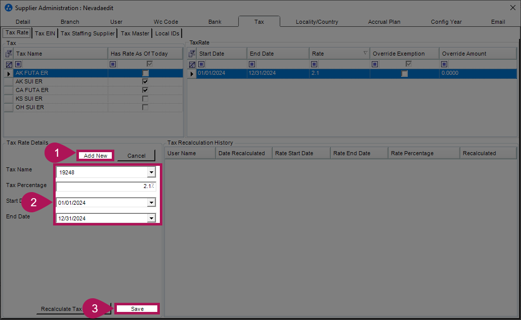
Task: Toggle the AK FUTA ER rate checkbox
Action: [x=145, y=73]
